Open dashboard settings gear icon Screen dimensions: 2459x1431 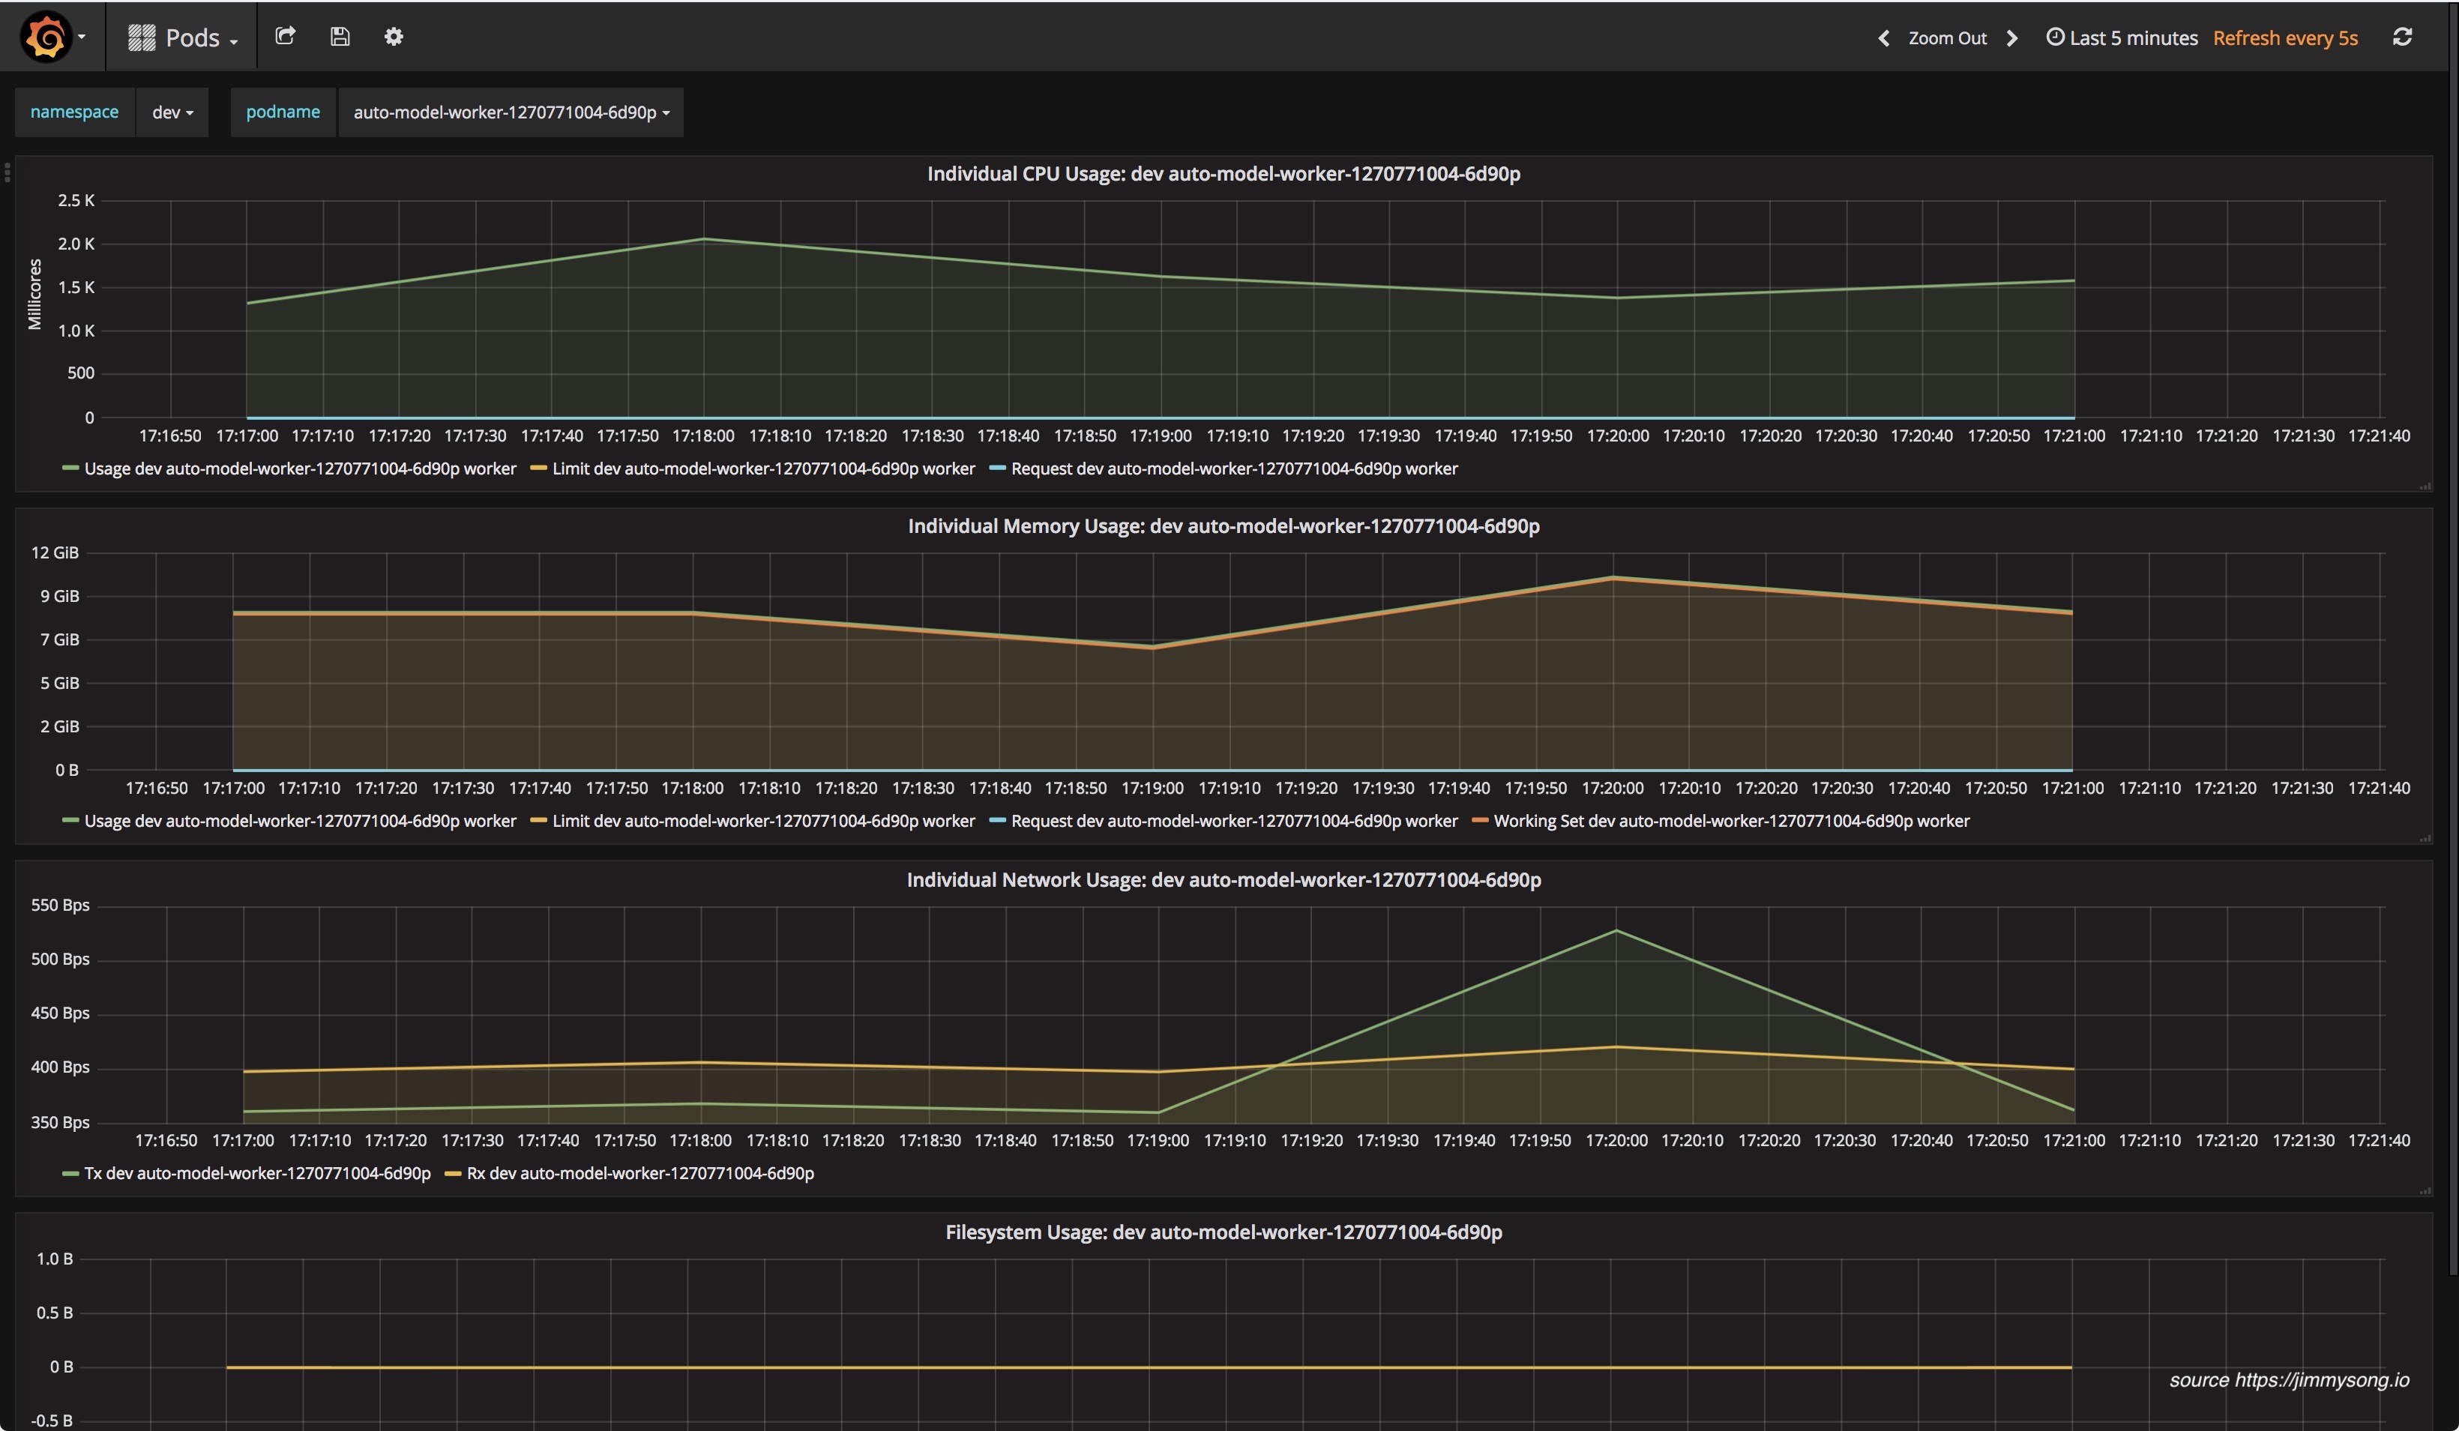[x=394, y=37]
